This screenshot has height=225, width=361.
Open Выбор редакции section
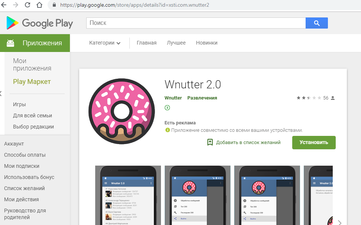tap(33, 127)
